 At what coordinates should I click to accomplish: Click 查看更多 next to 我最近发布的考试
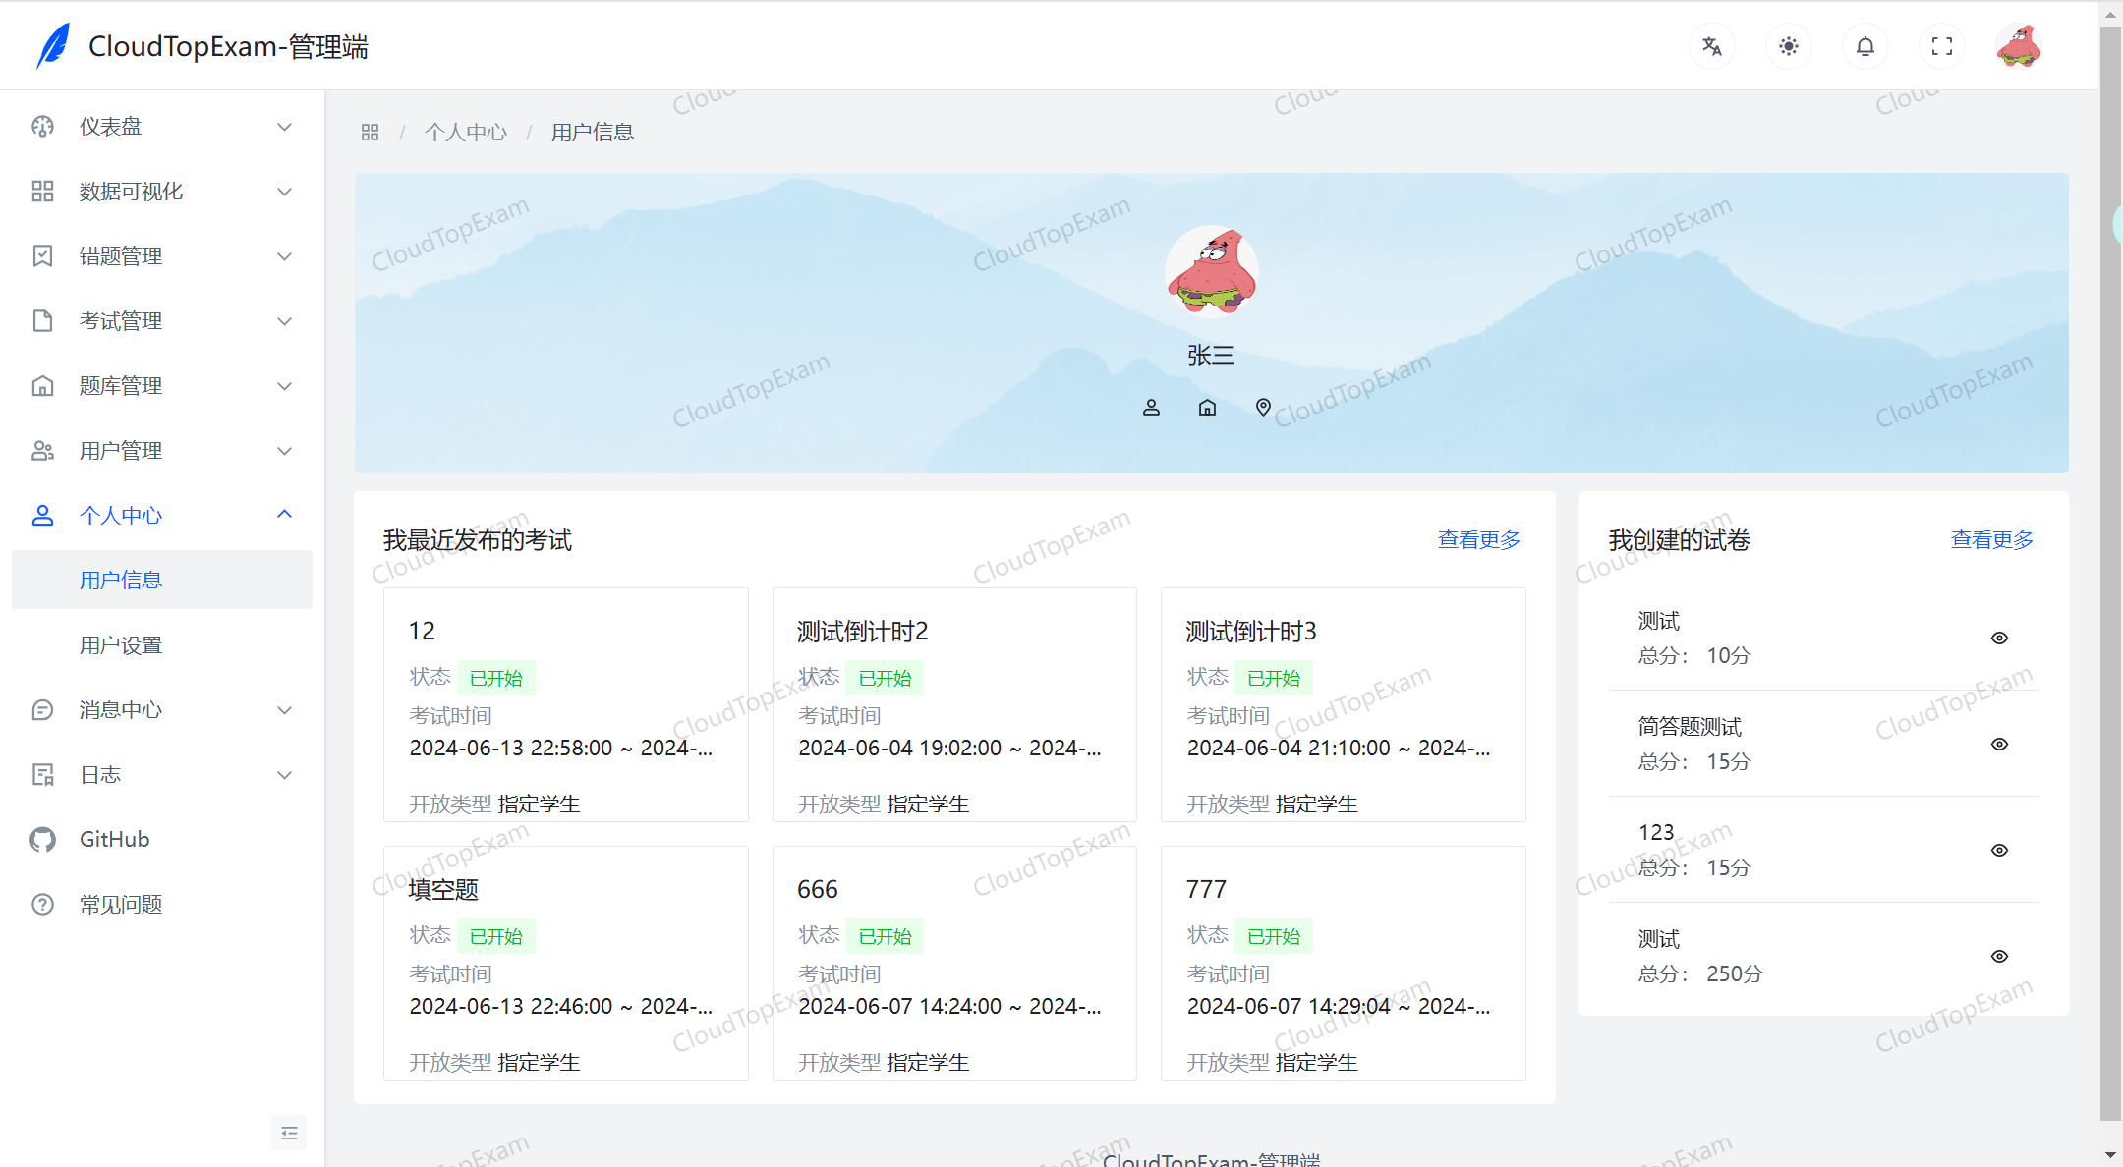(1478, 538)
